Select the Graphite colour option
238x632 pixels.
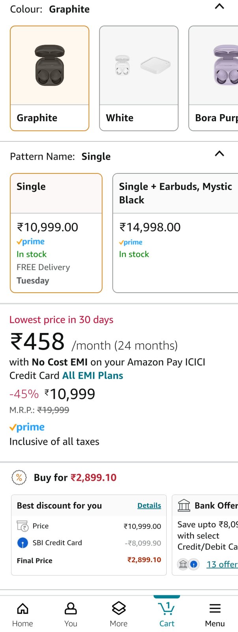pos(50,78)
